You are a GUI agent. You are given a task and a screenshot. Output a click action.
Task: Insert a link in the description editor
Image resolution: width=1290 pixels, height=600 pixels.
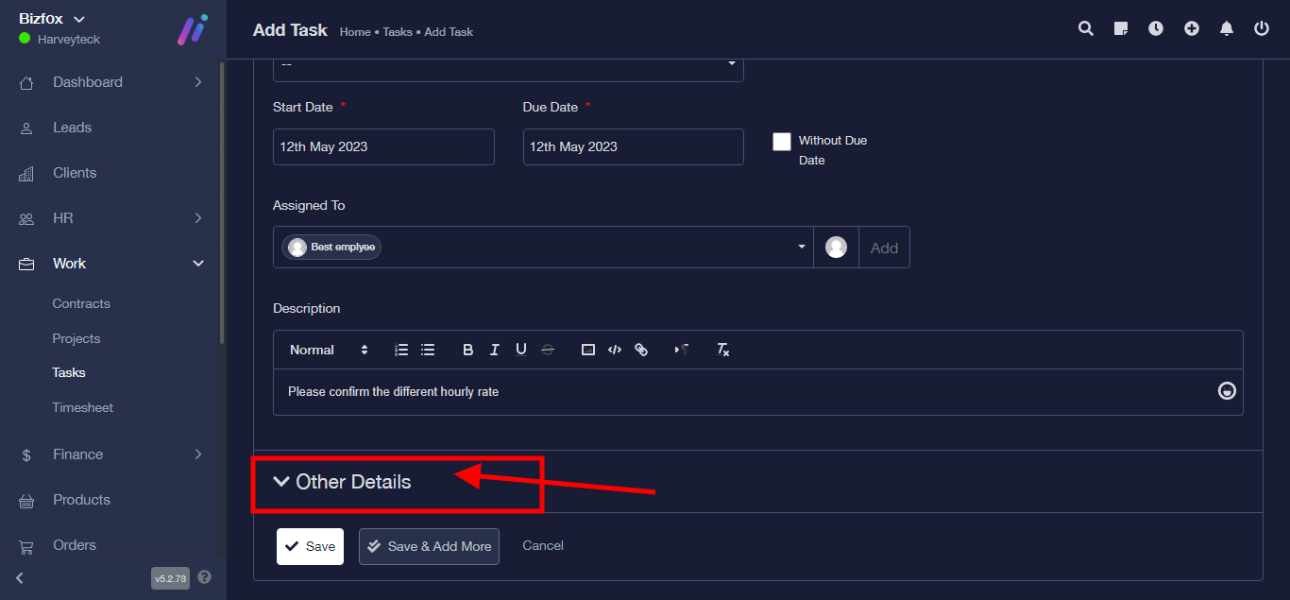(x=641, y=350)
